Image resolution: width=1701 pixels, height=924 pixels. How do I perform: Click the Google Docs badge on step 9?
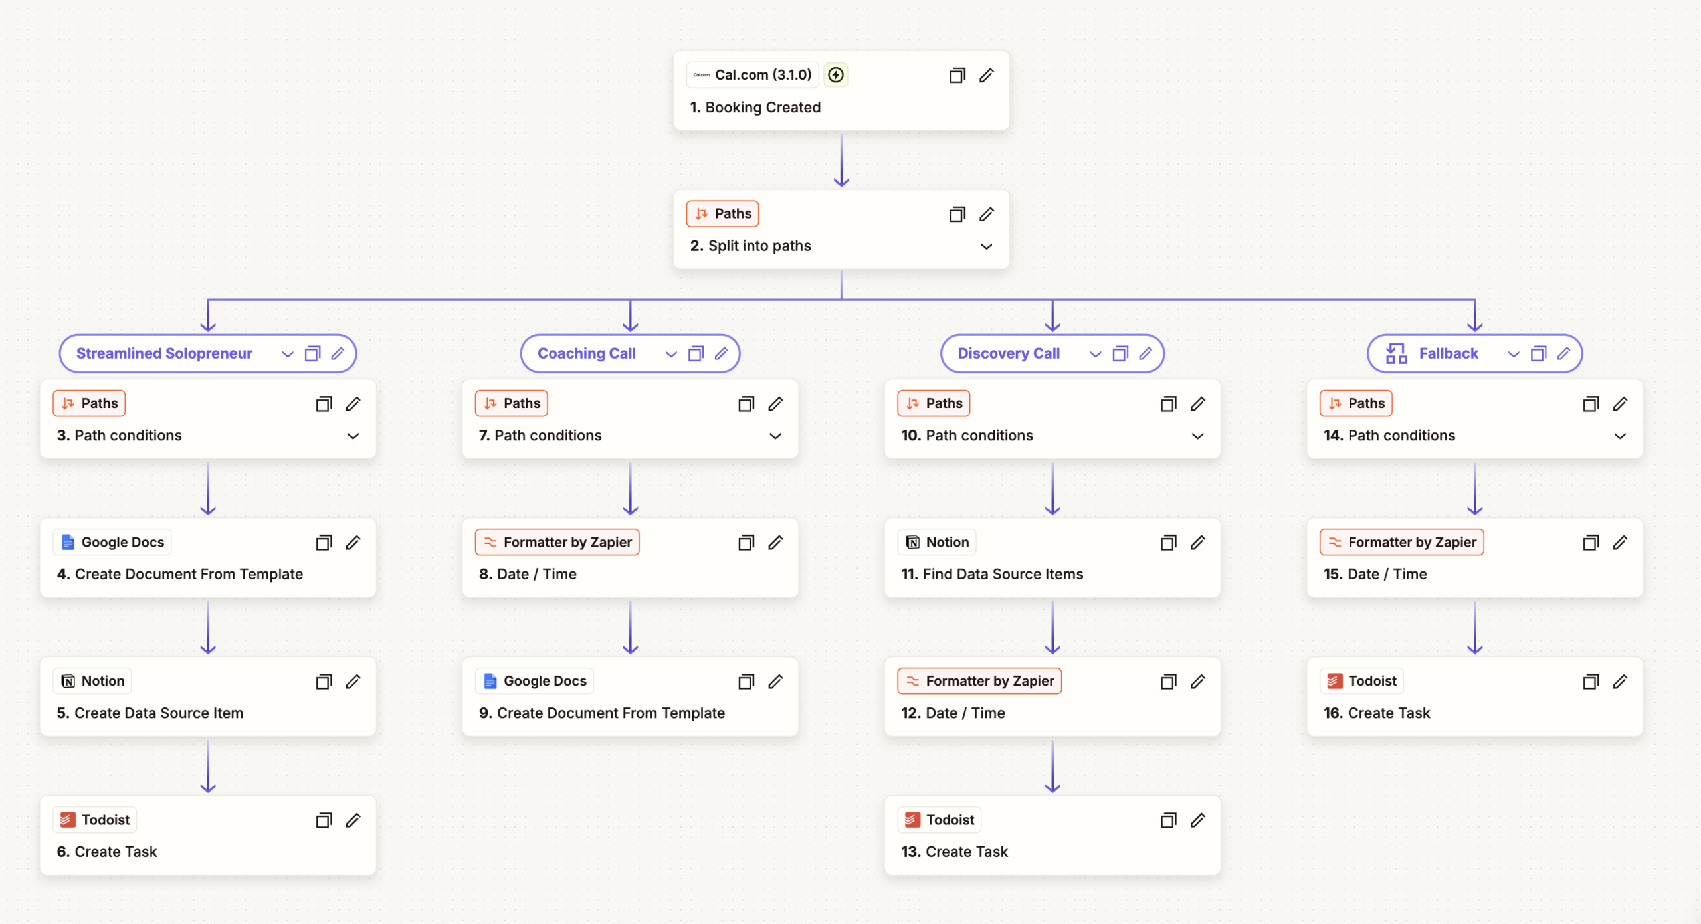point(535,682)
